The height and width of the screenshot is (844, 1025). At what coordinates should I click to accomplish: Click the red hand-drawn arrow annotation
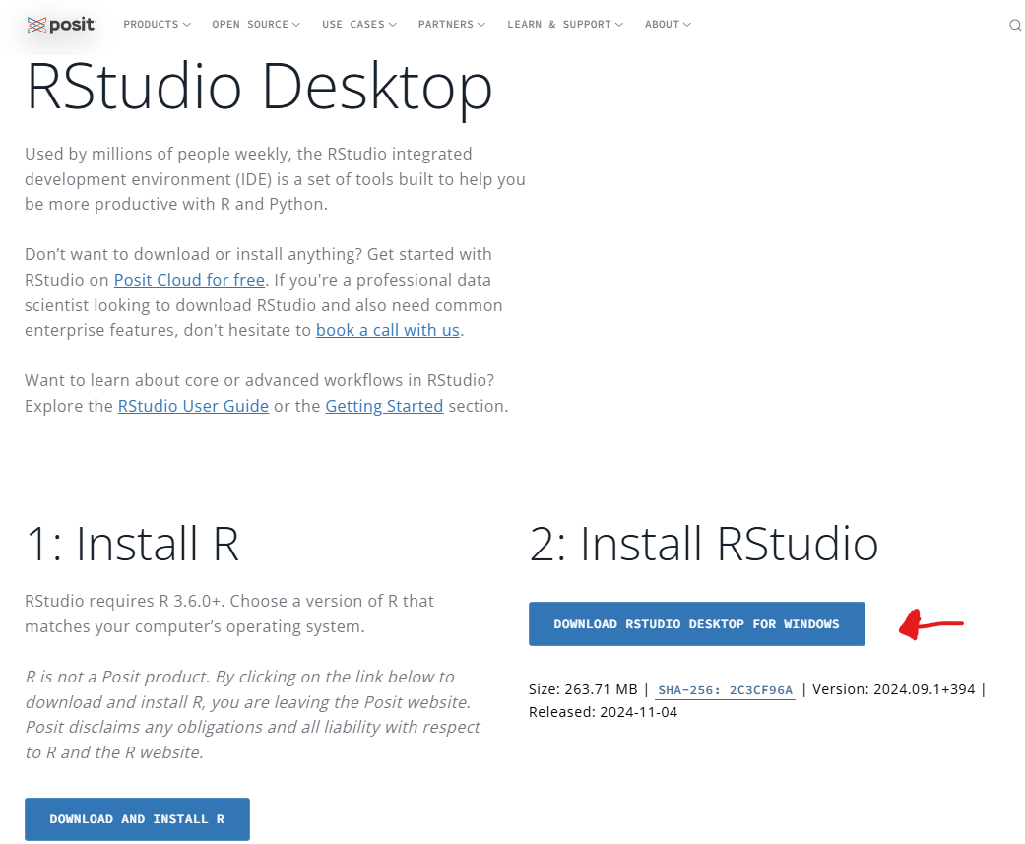pos(929,625)
